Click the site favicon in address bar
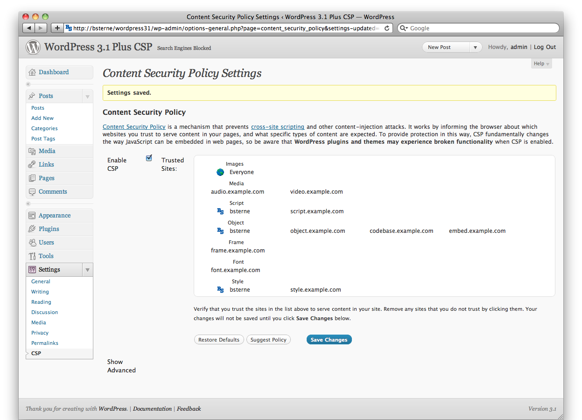Screen dimensions: 582x420 click(69, 28)
